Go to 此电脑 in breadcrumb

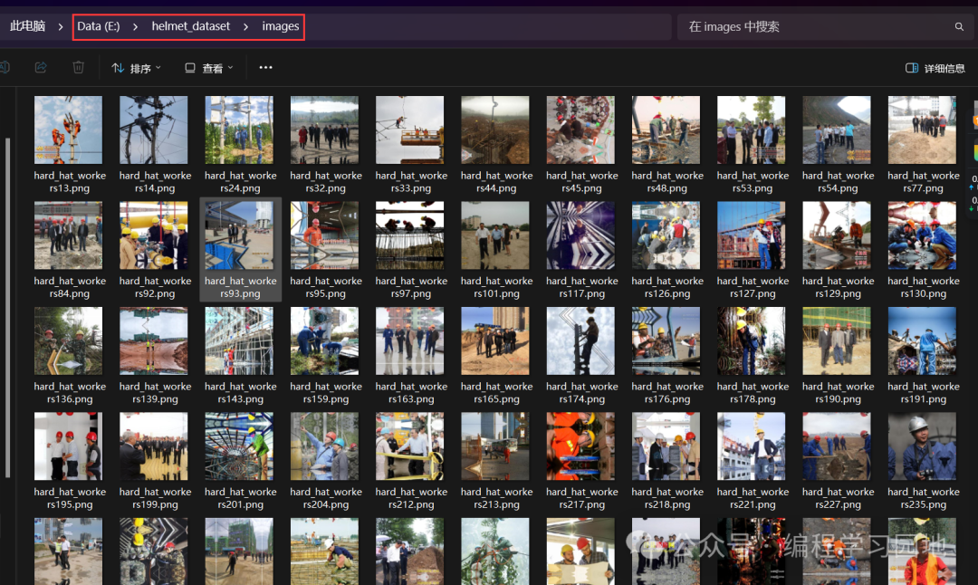(x=27, y=26)
